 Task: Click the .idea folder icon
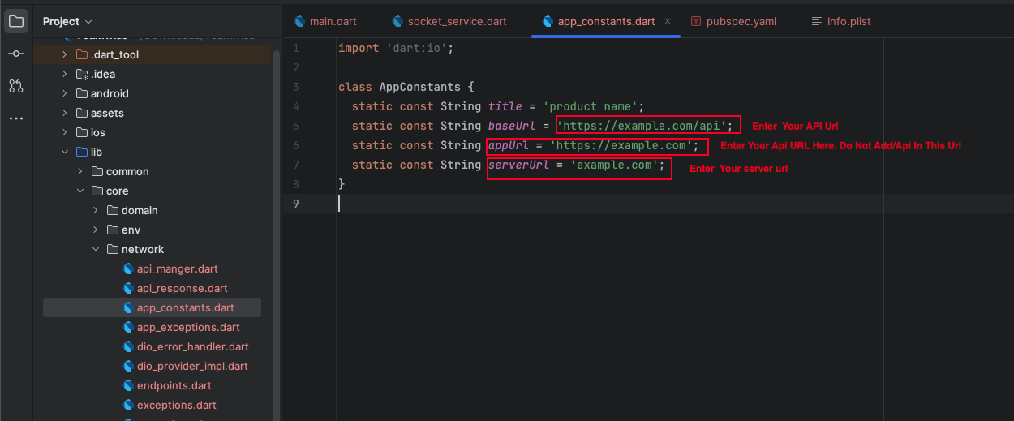pyautogui.click(x=81, y=74)
